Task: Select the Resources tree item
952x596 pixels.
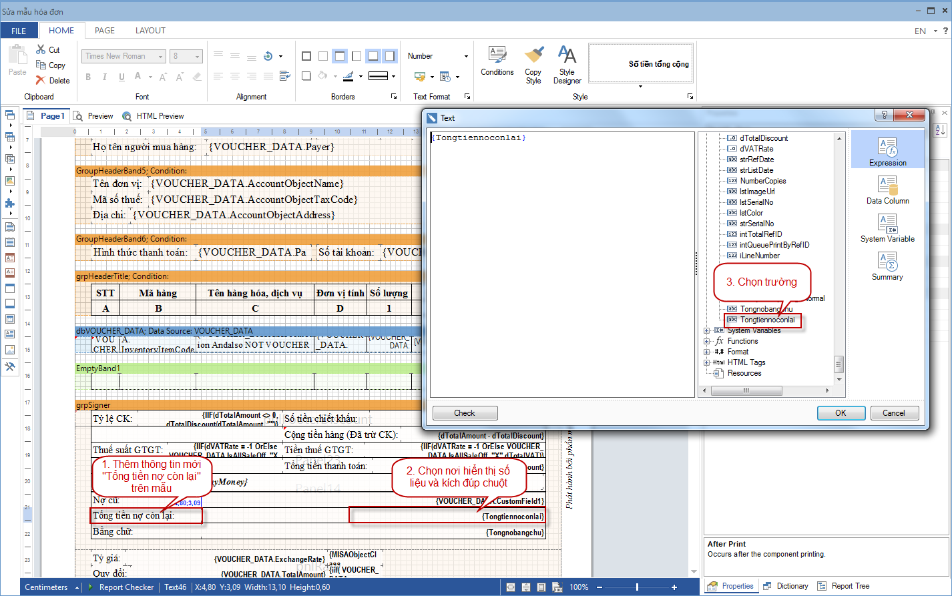Action: pyautogui.click(x=744, y=373)
